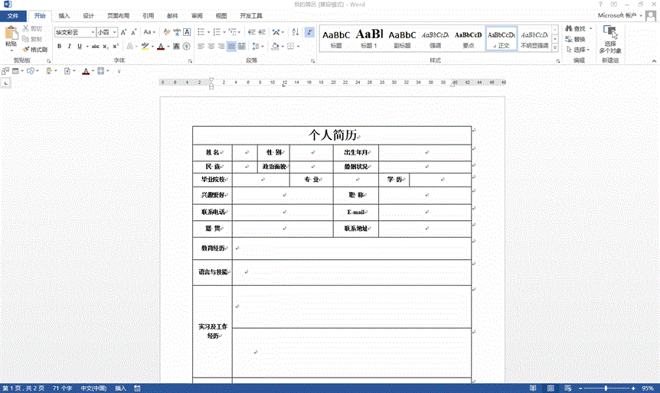Apply the 标题 1 heading style
This screenshot has width=660, height=393.
tap(369, 38)
